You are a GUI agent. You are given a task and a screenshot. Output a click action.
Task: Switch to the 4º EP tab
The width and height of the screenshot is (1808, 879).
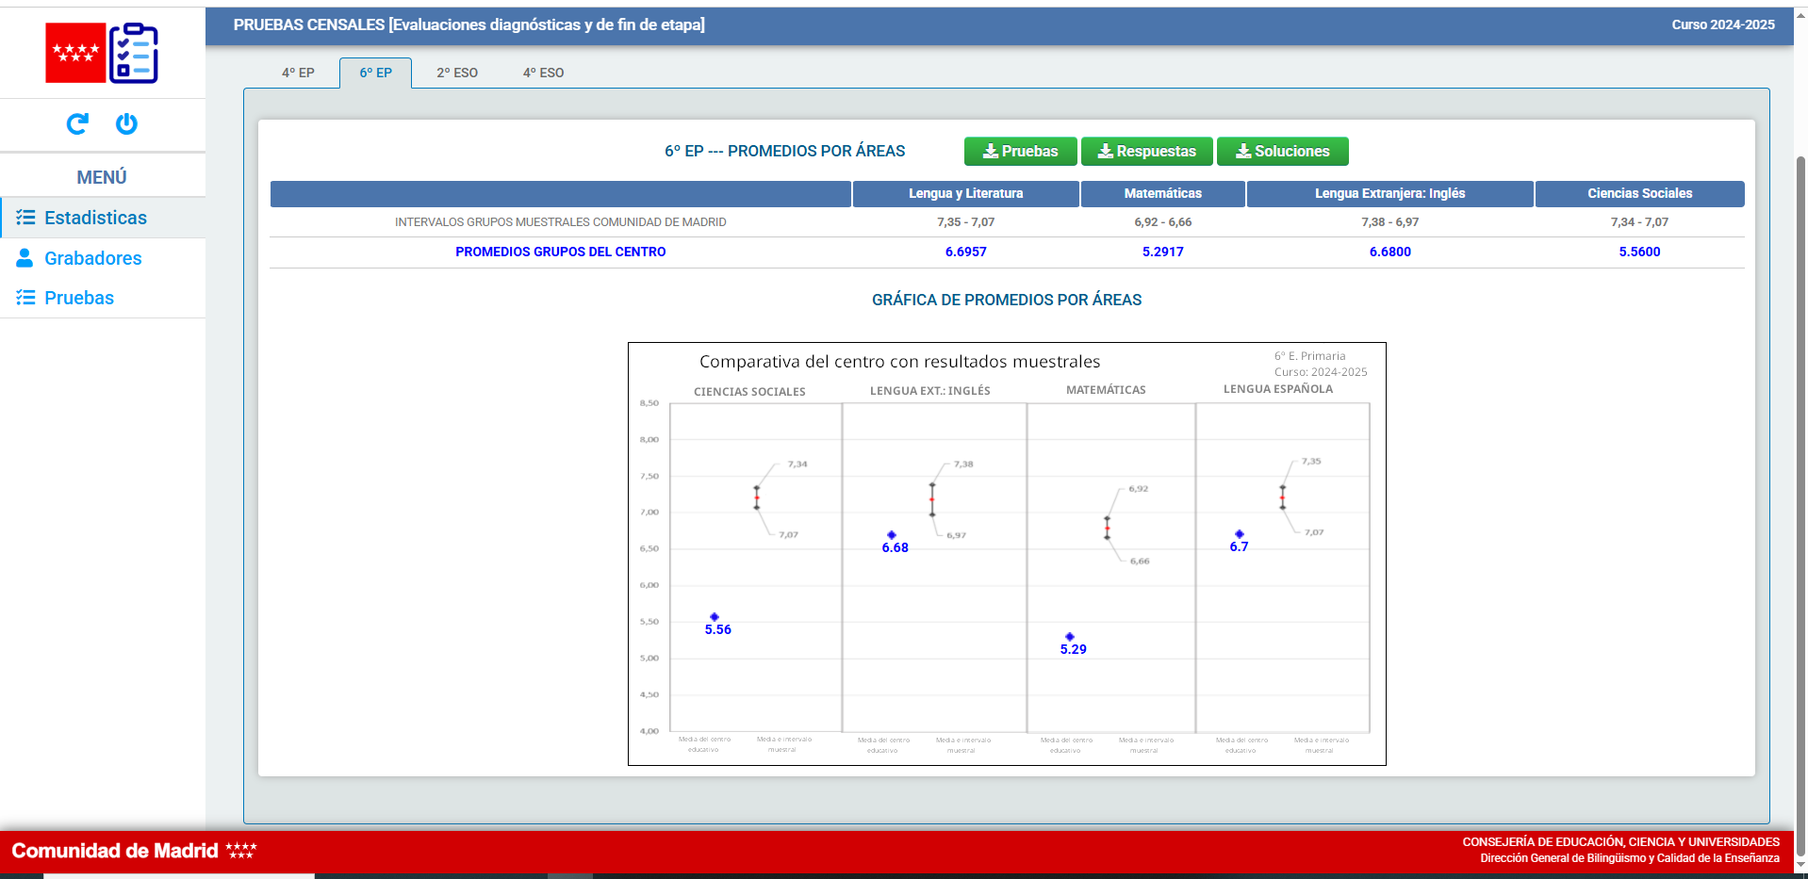[x=298, y=73]
